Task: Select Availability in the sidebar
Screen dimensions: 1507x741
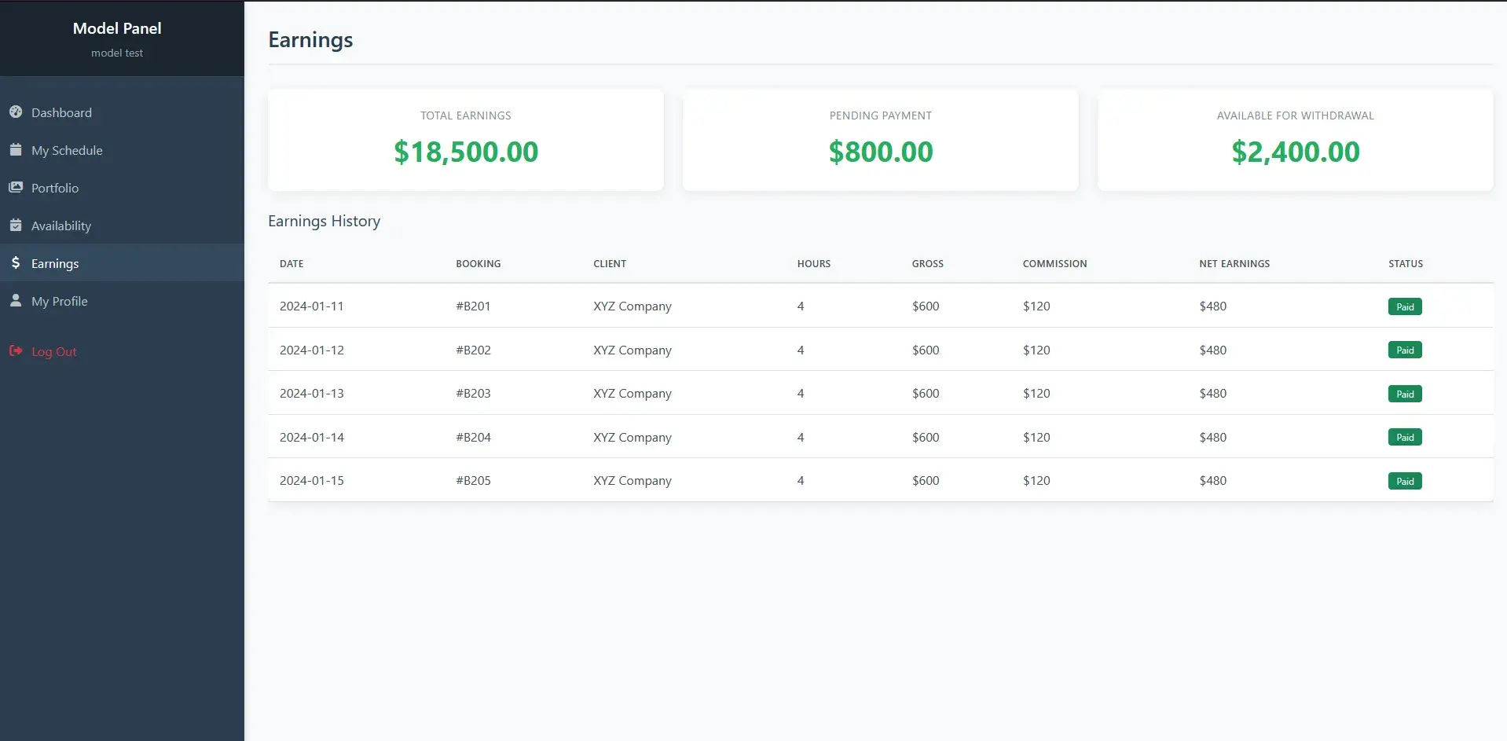Action: pyautogui.click(x=61, y=226)
